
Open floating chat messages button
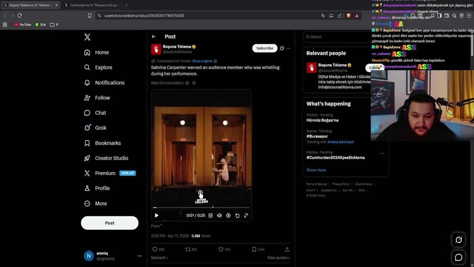point(458,257)
